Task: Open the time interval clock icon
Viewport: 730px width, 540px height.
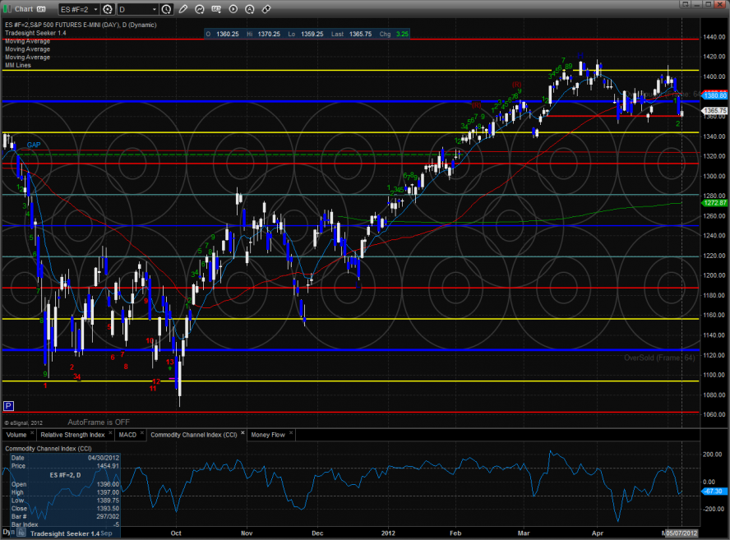Action: (167, 10)
